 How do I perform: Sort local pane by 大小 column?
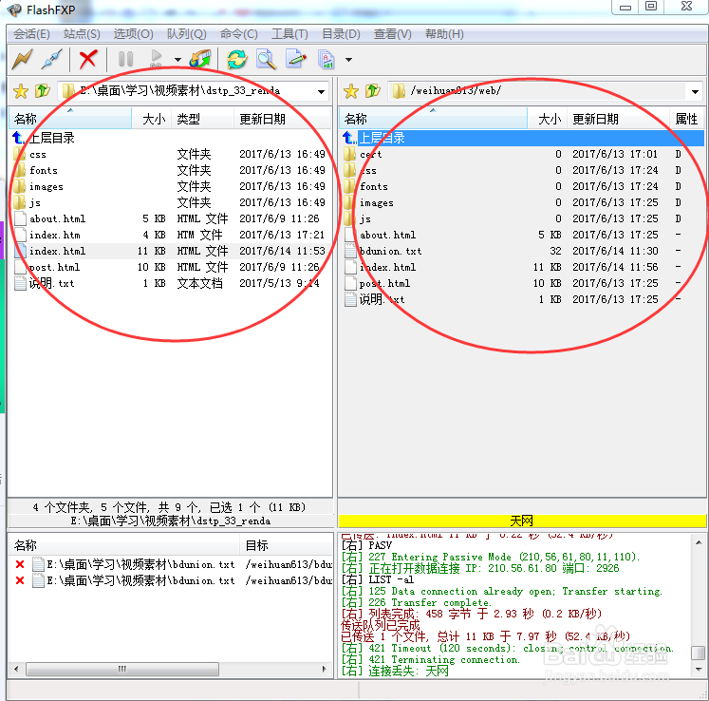point(152,119)
